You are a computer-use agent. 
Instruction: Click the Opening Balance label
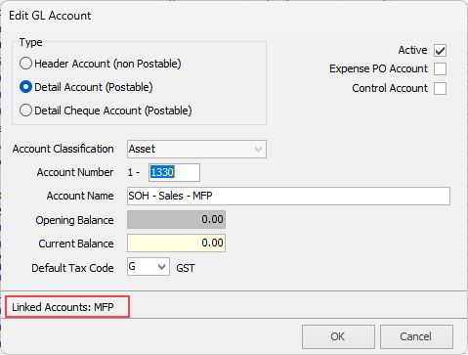pyautogui.click(x=74, y=220)
